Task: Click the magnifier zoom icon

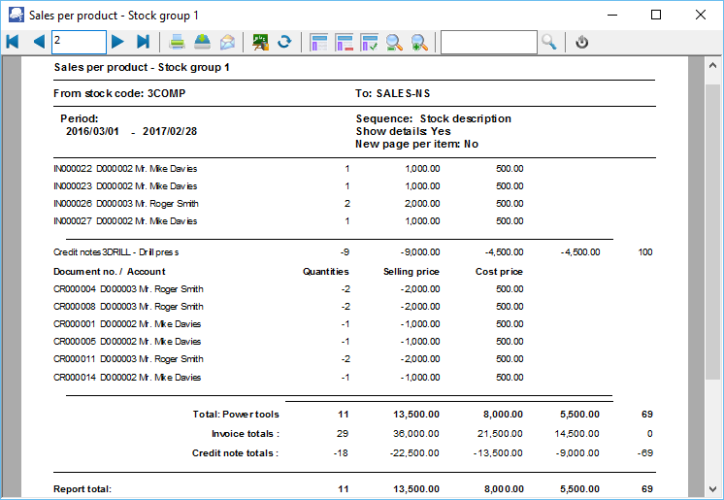Action: [394, 42]
